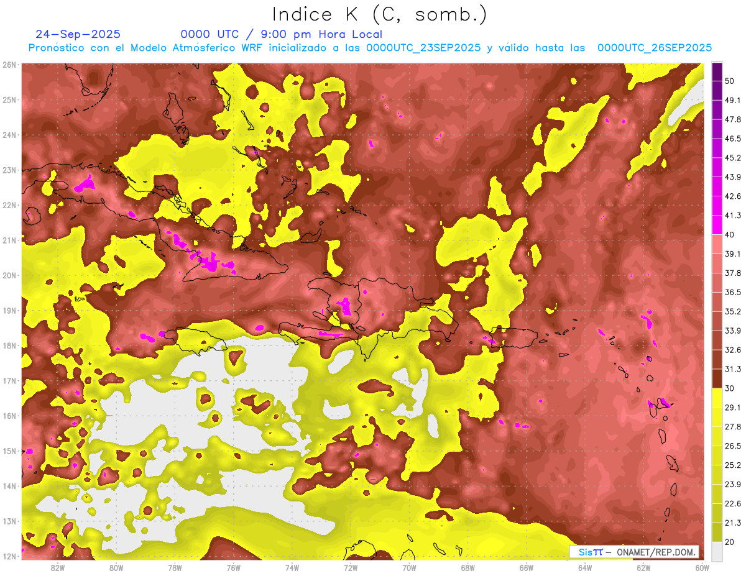Click the colorbar value '31.3'
This screenshot has width=746, height=576.
733,369
